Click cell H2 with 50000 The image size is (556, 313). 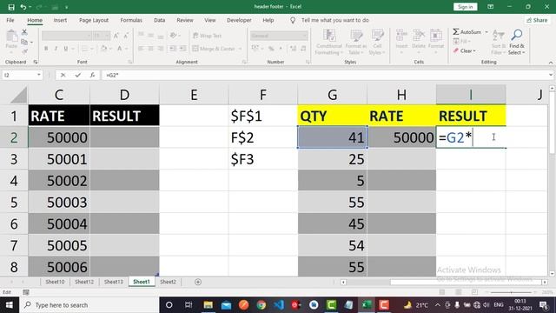coord(401,137)
